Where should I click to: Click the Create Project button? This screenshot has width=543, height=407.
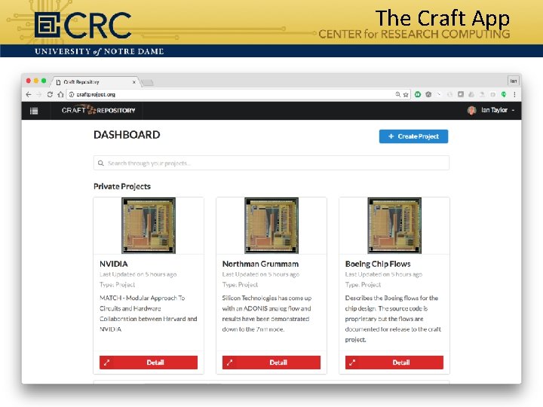[x=413, y=136]
